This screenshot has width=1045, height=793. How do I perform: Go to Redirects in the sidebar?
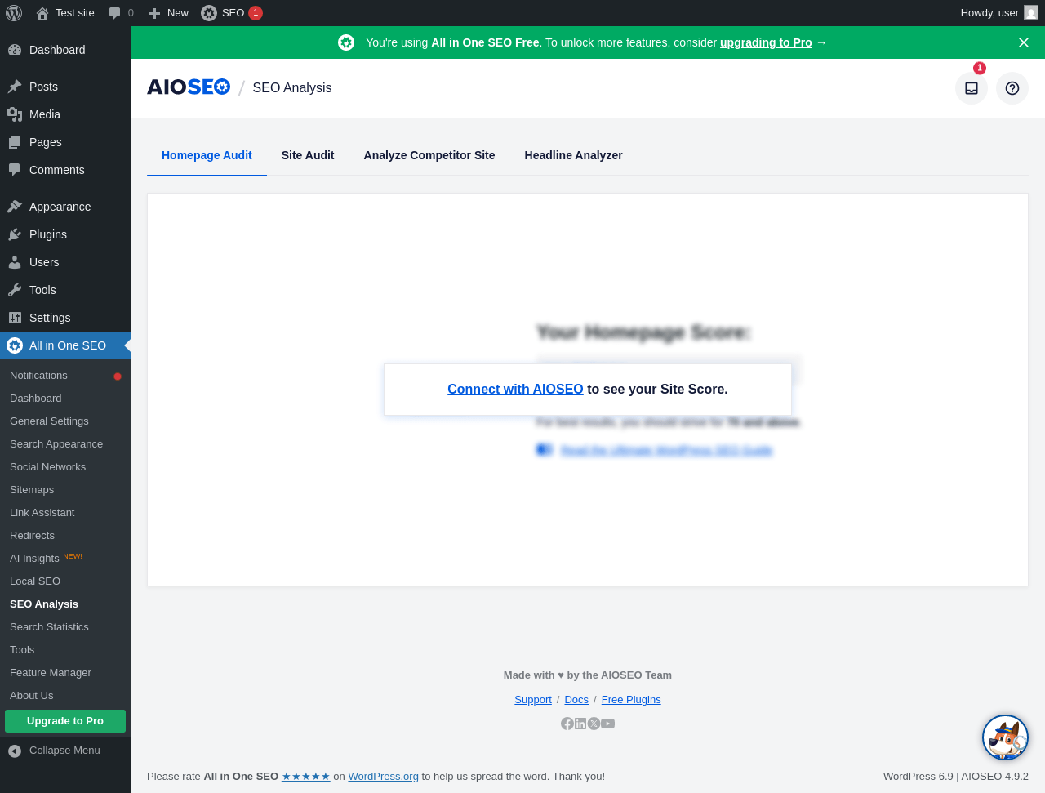[65, 536]
